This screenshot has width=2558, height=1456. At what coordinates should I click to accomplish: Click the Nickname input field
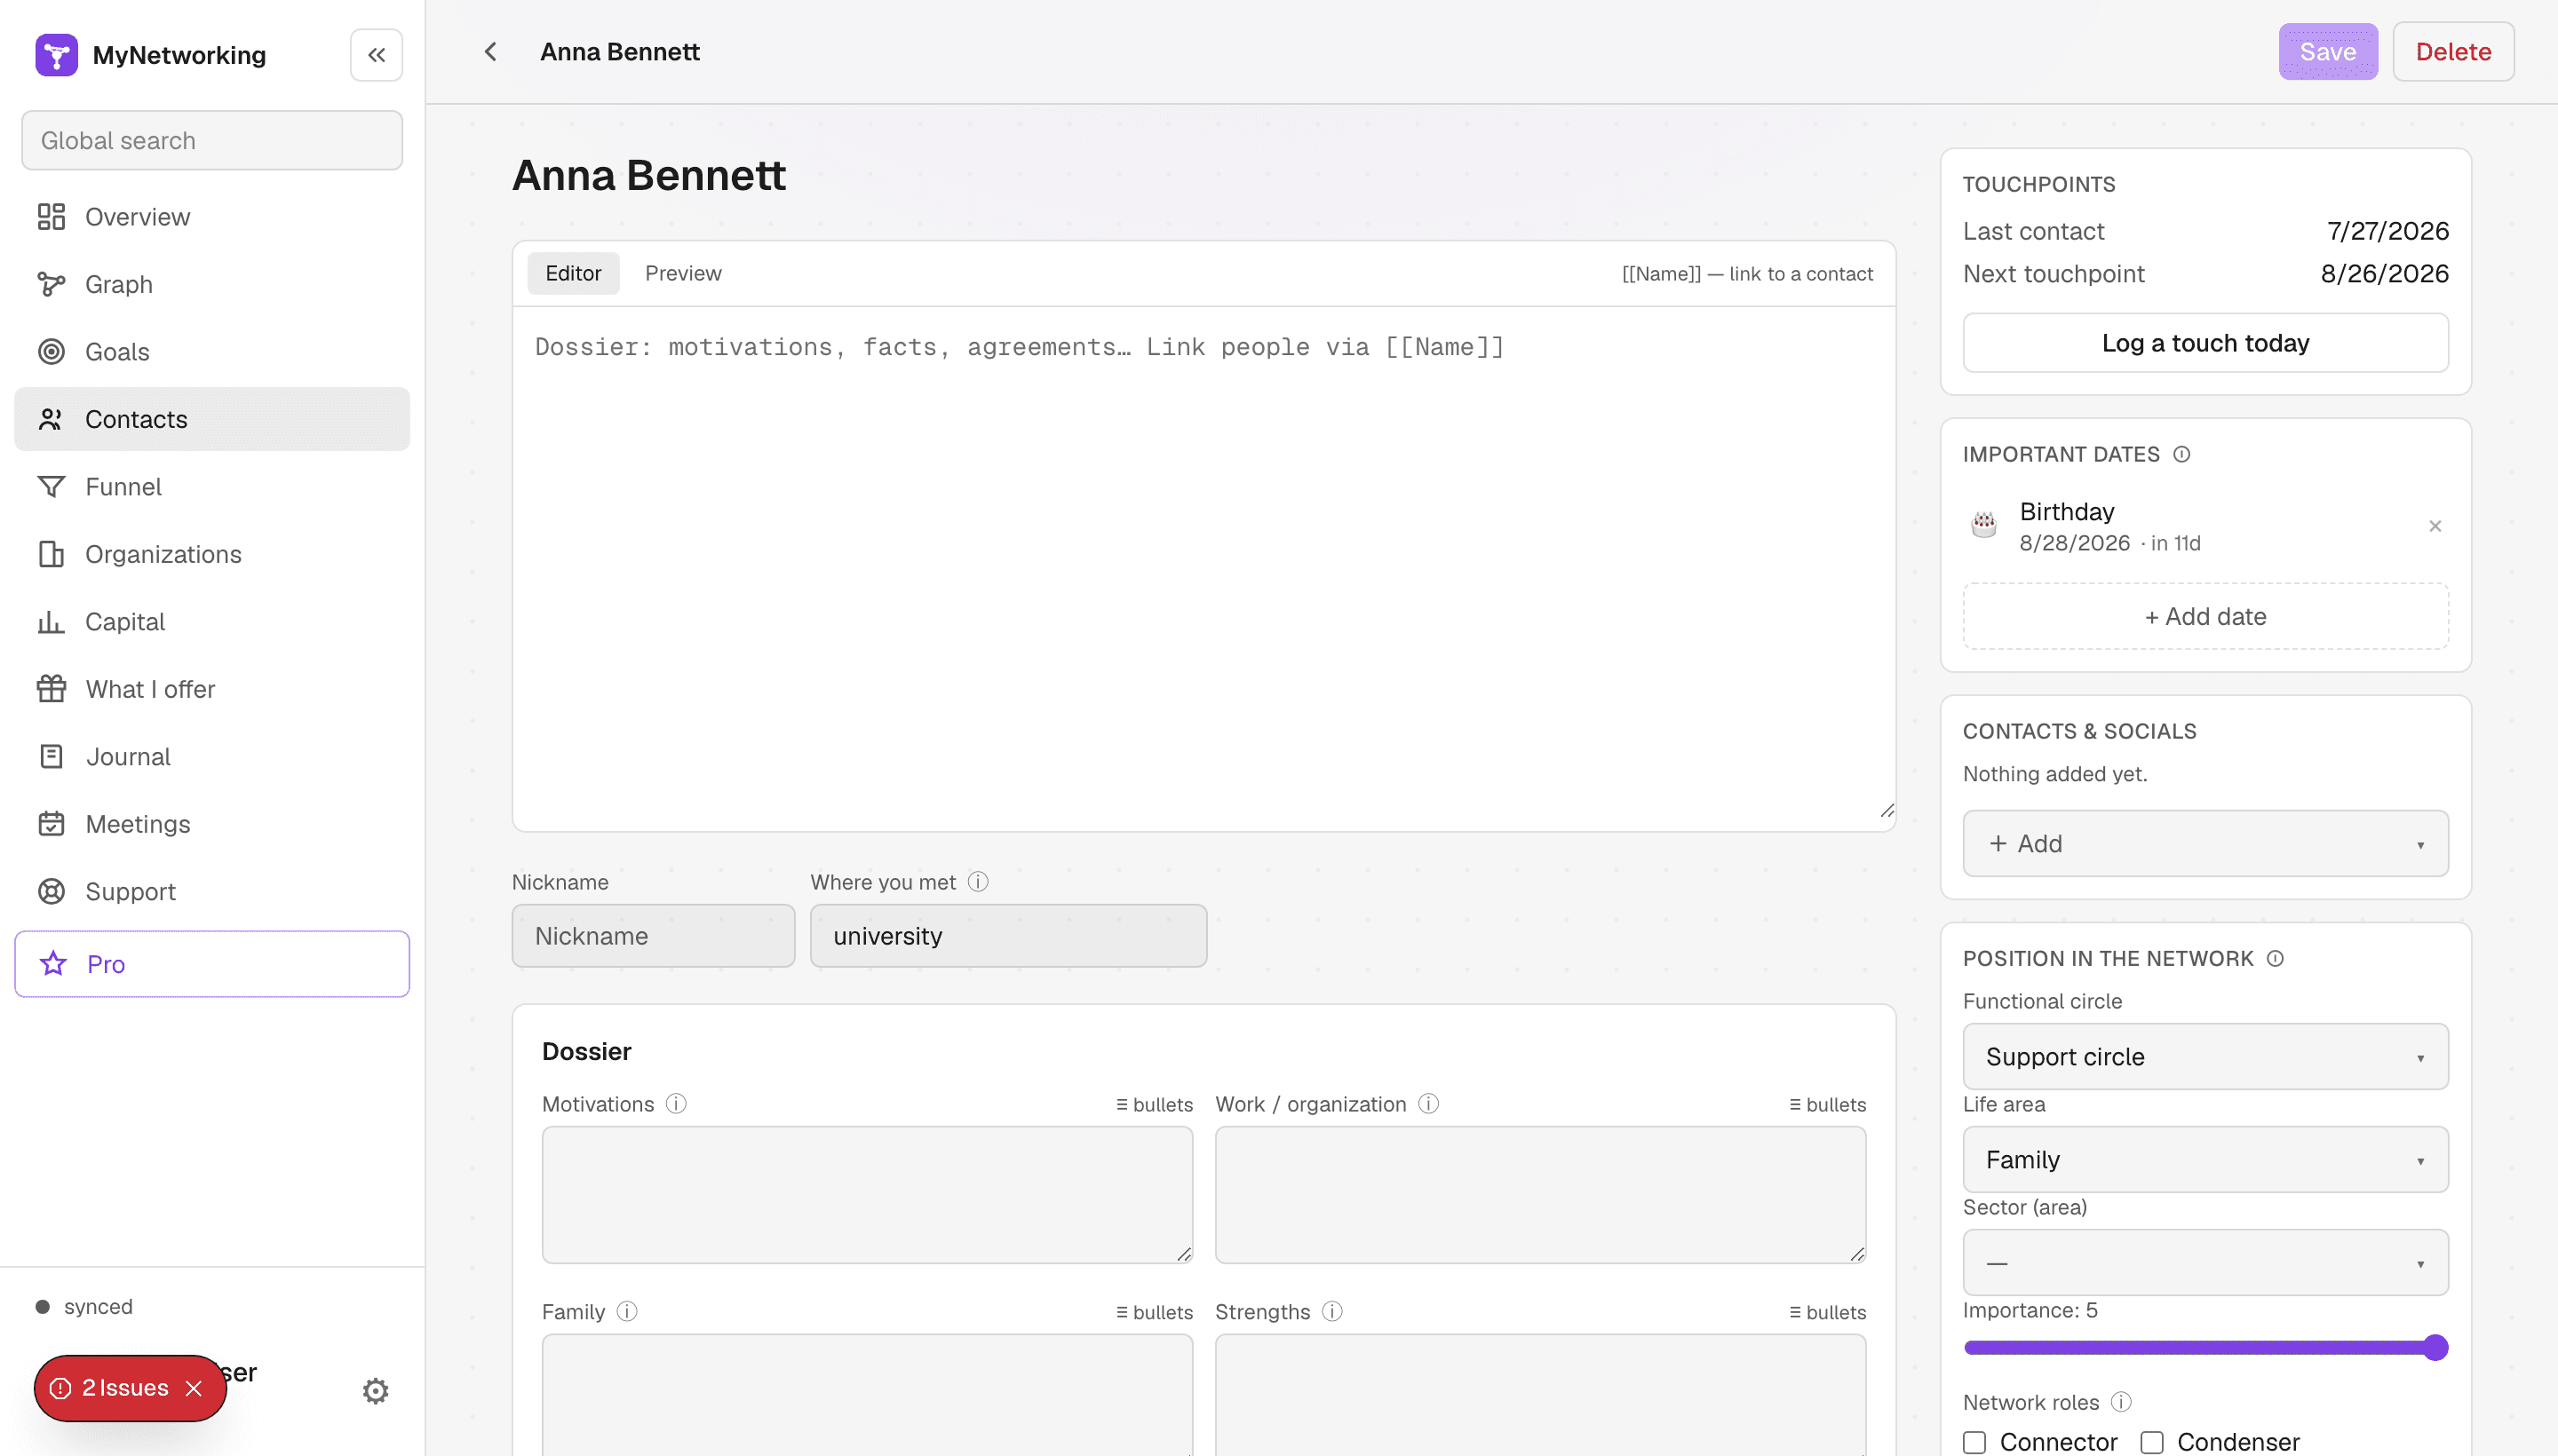[x=653, y=936]
